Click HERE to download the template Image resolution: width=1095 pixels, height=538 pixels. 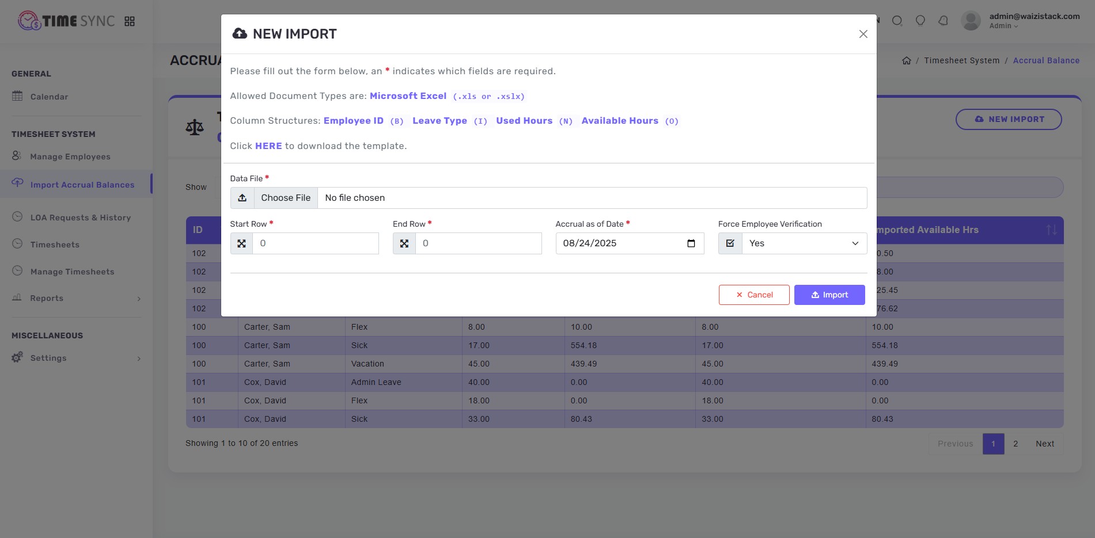tap(268, 146)
